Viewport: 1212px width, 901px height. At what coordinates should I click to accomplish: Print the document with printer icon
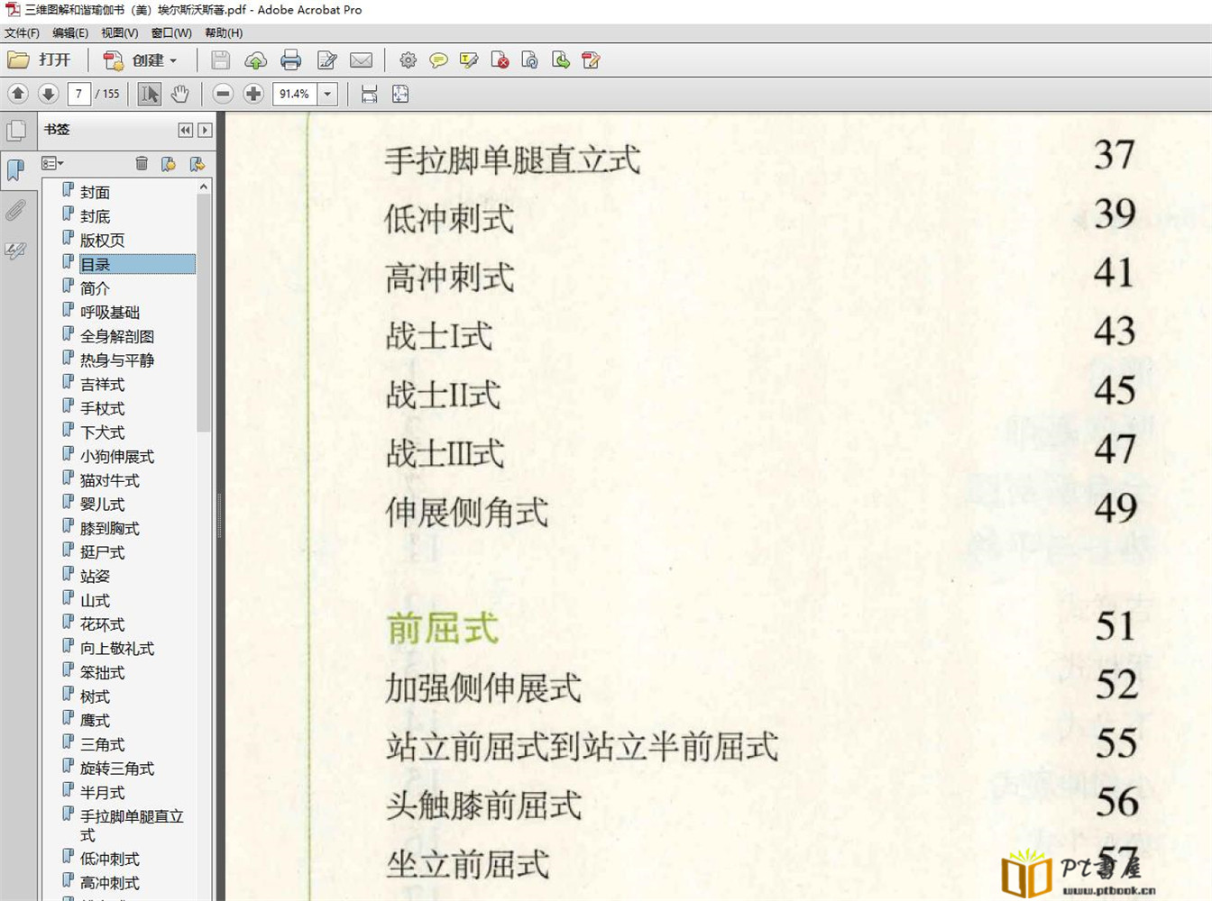point(290,60)
